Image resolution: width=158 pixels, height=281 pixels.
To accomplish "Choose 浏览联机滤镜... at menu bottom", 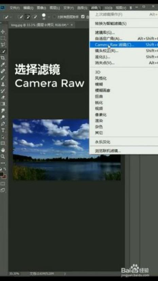I will click(124, 151).
